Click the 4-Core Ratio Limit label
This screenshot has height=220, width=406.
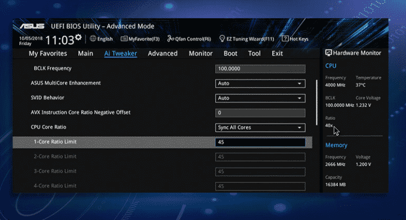[x=55, y=186]
